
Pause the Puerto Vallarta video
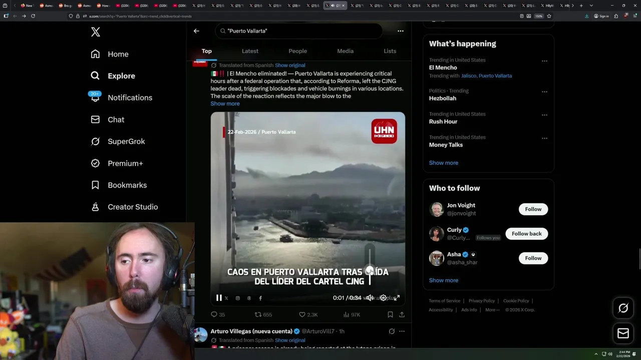point(219,298)
